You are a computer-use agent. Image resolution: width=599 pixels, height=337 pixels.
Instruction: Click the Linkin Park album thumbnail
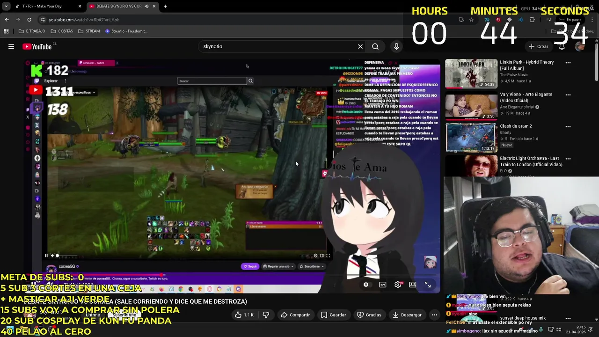471,73
